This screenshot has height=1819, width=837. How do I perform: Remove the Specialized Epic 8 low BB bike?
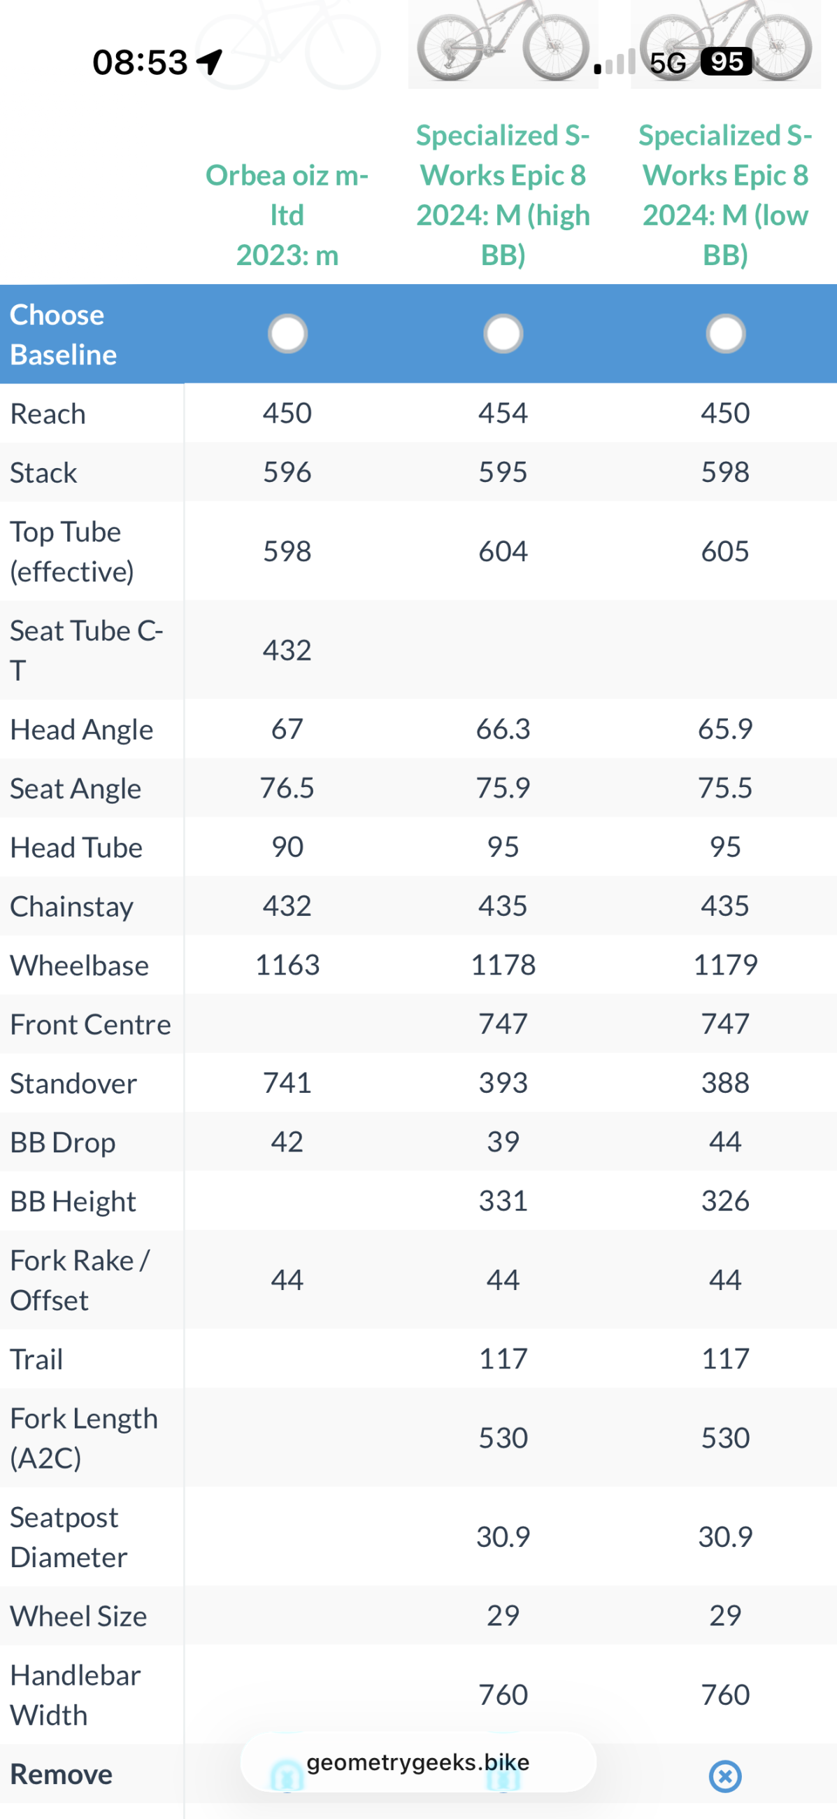(725, 1776)
